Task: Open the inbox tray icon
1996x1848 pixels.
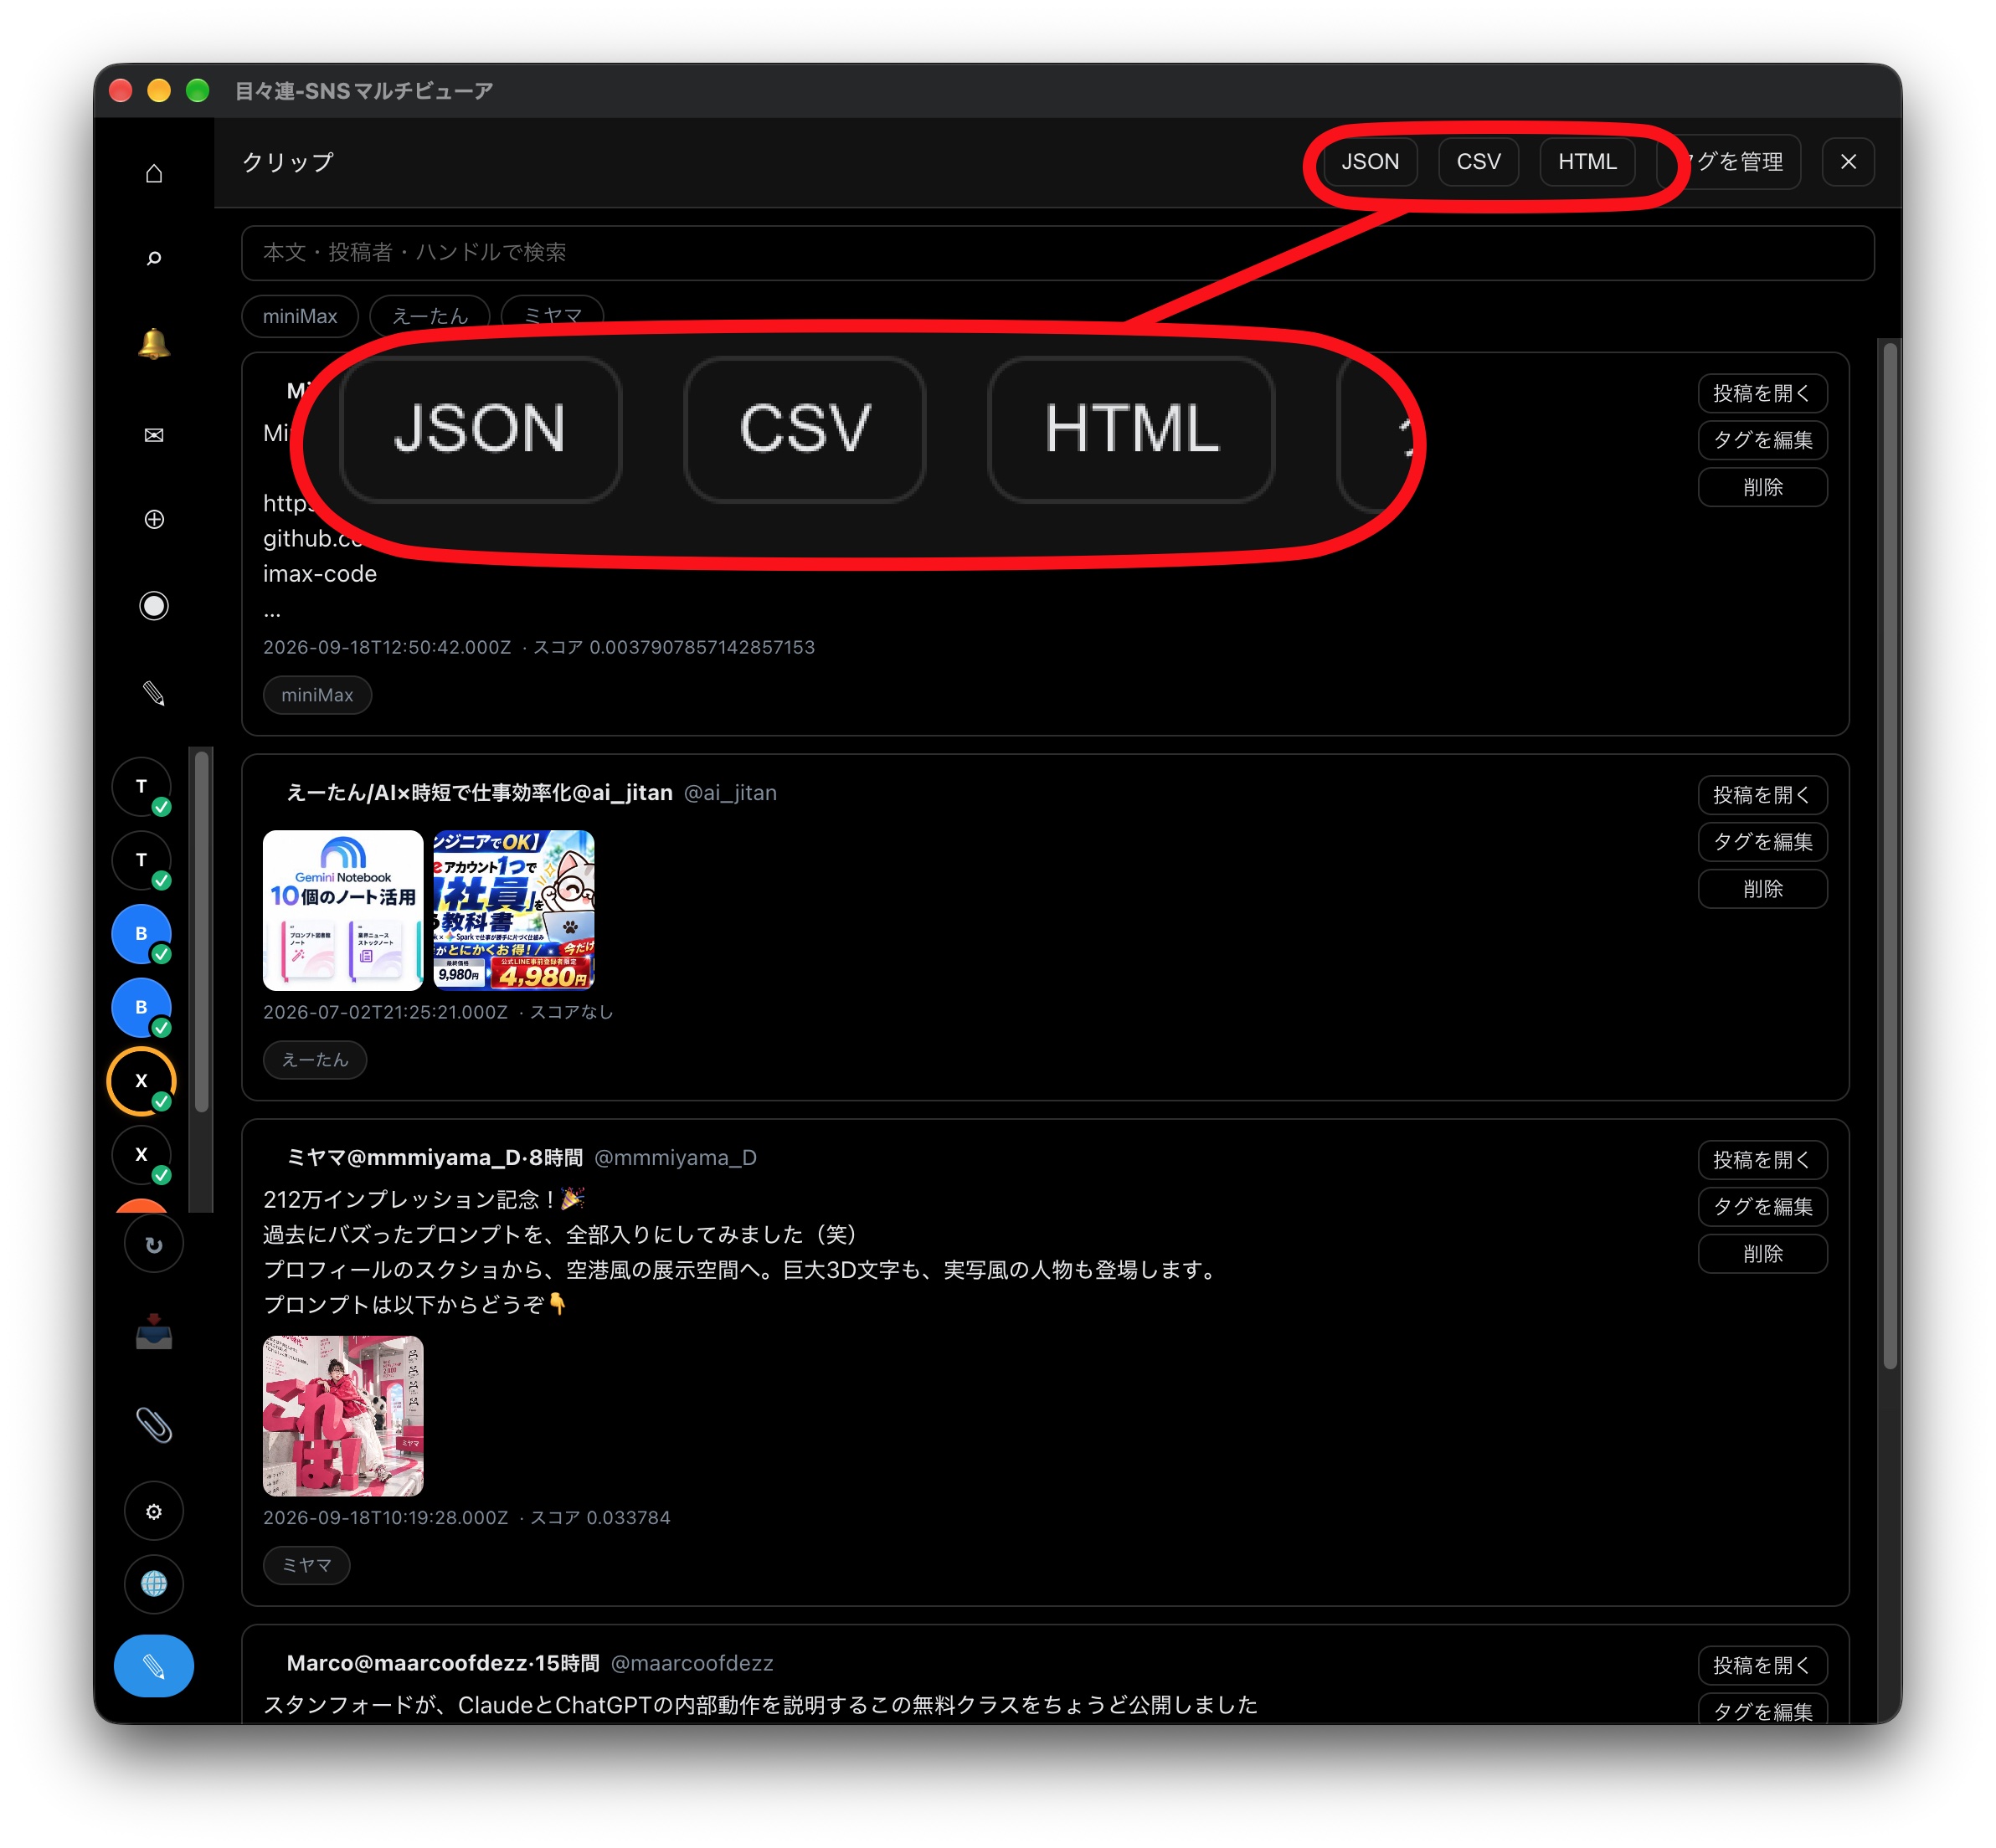Action: 153,1333
